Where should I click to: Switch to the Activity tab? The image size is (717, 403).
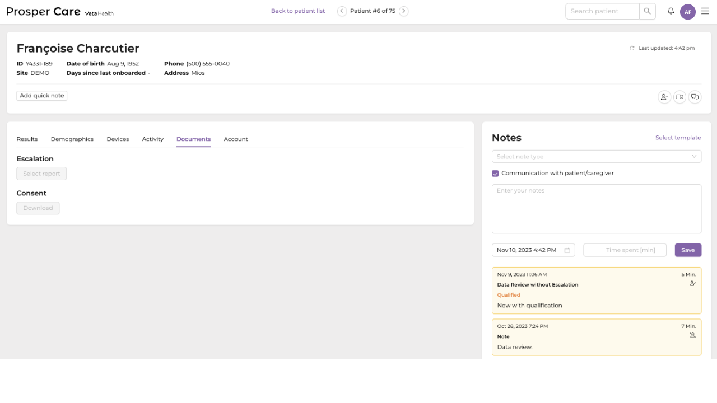(x=153, y=139)
